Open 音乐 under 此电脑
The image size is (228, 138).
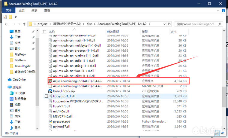pos(17,128)
